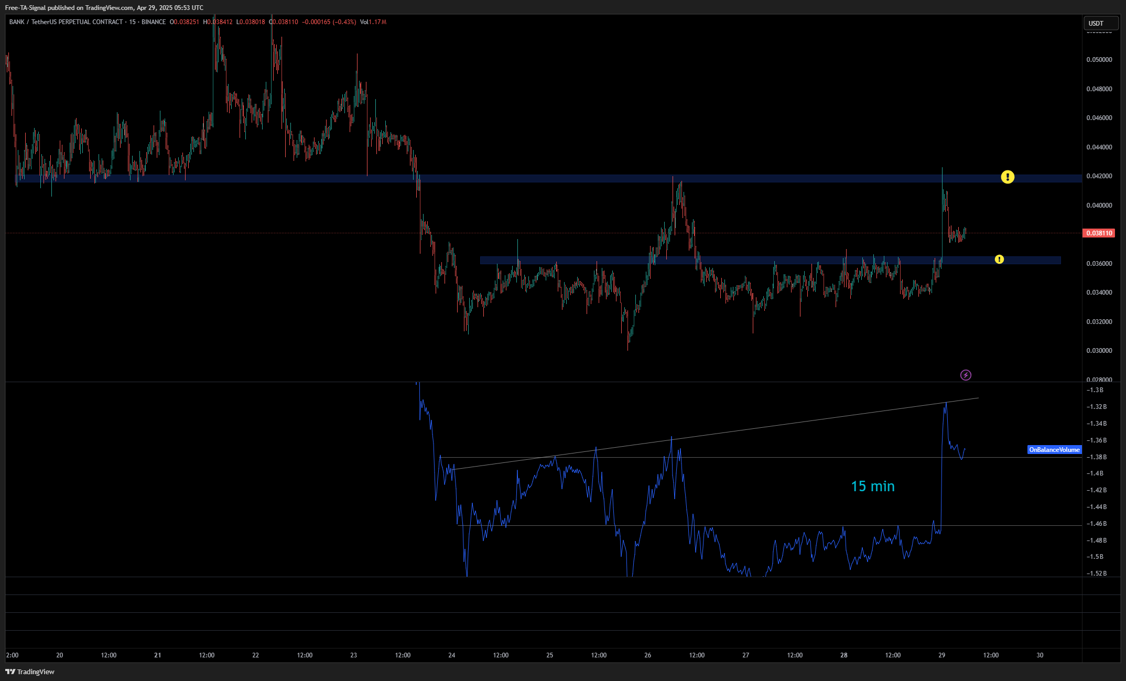Click the BINANCE exchange label
The height and width of the screenshot is (681, 1126).
point(154,22)
